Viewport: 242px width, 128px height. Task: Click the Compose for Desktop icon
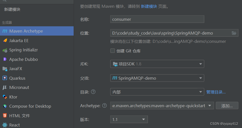(5, 106)
